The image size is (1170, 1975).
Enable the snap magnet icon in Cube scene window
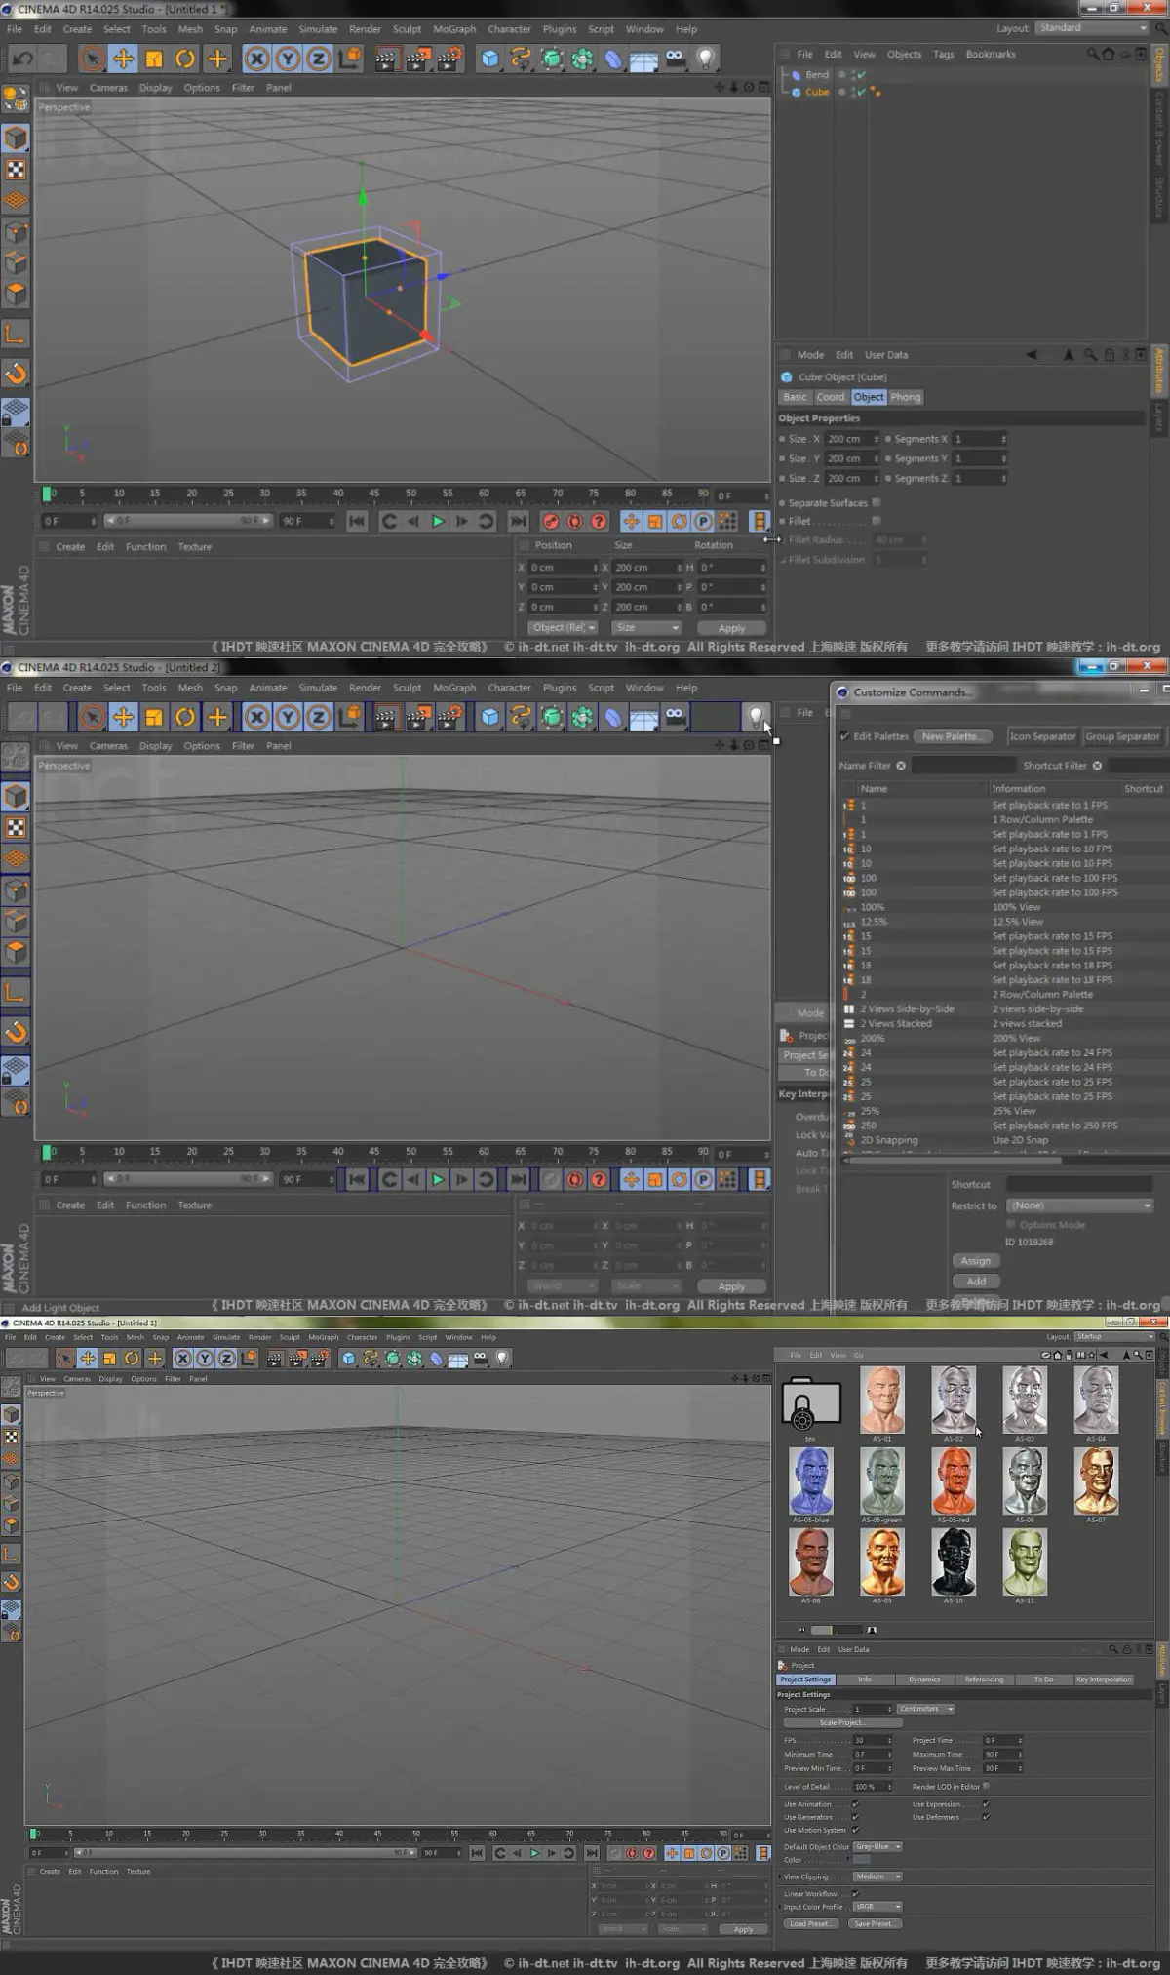(x=16, y=373)
